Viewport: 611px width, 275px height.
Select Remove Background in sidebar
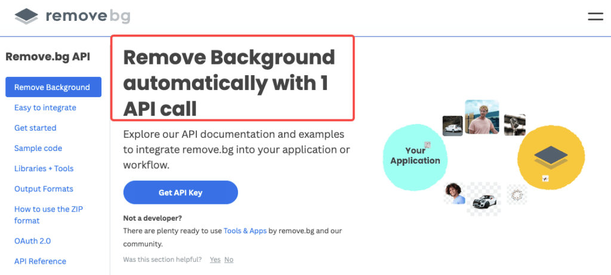pos(53,87)
